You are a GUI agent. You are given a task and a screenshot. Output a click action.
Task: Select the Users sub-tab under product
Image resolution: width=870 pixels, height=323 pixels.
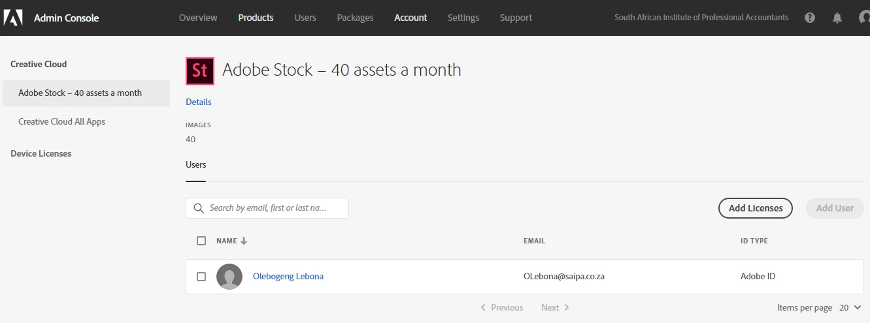point(195,165)
